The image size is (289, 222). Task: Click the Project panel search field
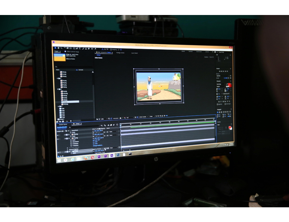74,67
